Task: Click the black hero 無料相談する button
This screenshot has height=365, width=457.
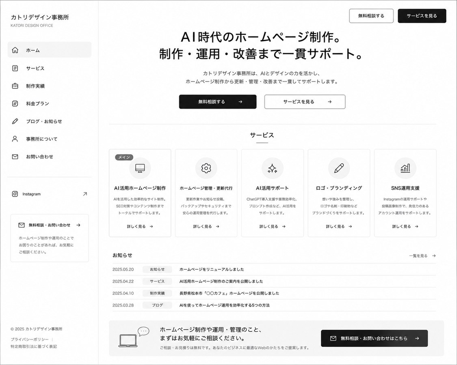Action: [x=218, y=101]
